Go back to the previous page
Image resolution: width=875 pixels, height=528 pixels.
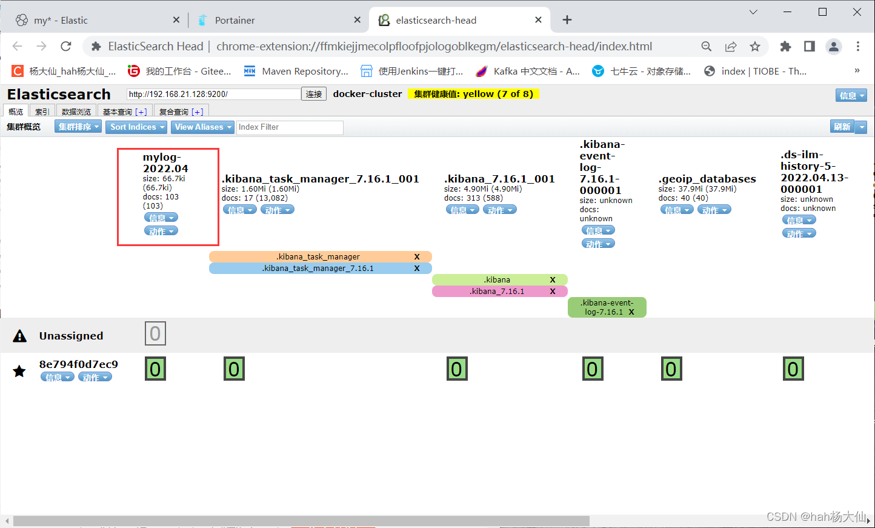[x=17, y=46]
